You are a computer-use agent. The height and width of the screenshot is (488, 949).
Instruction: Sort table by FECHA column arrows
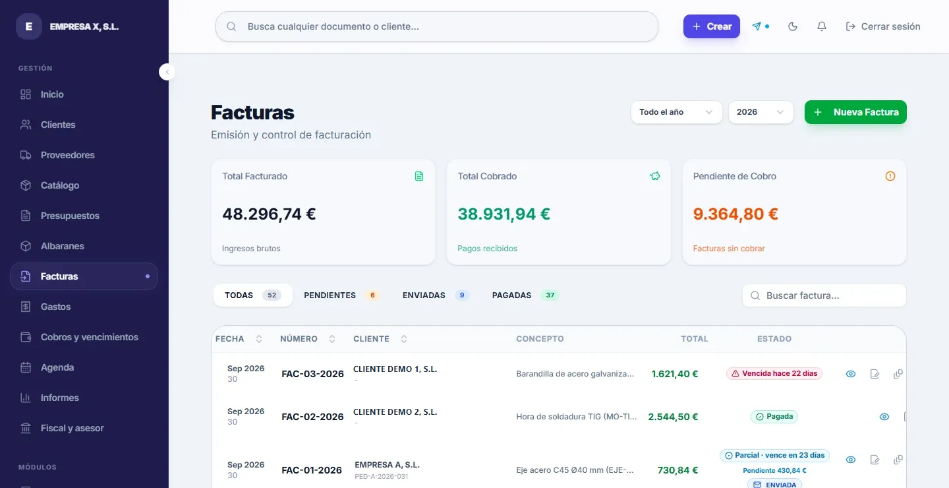pos(259,339)
